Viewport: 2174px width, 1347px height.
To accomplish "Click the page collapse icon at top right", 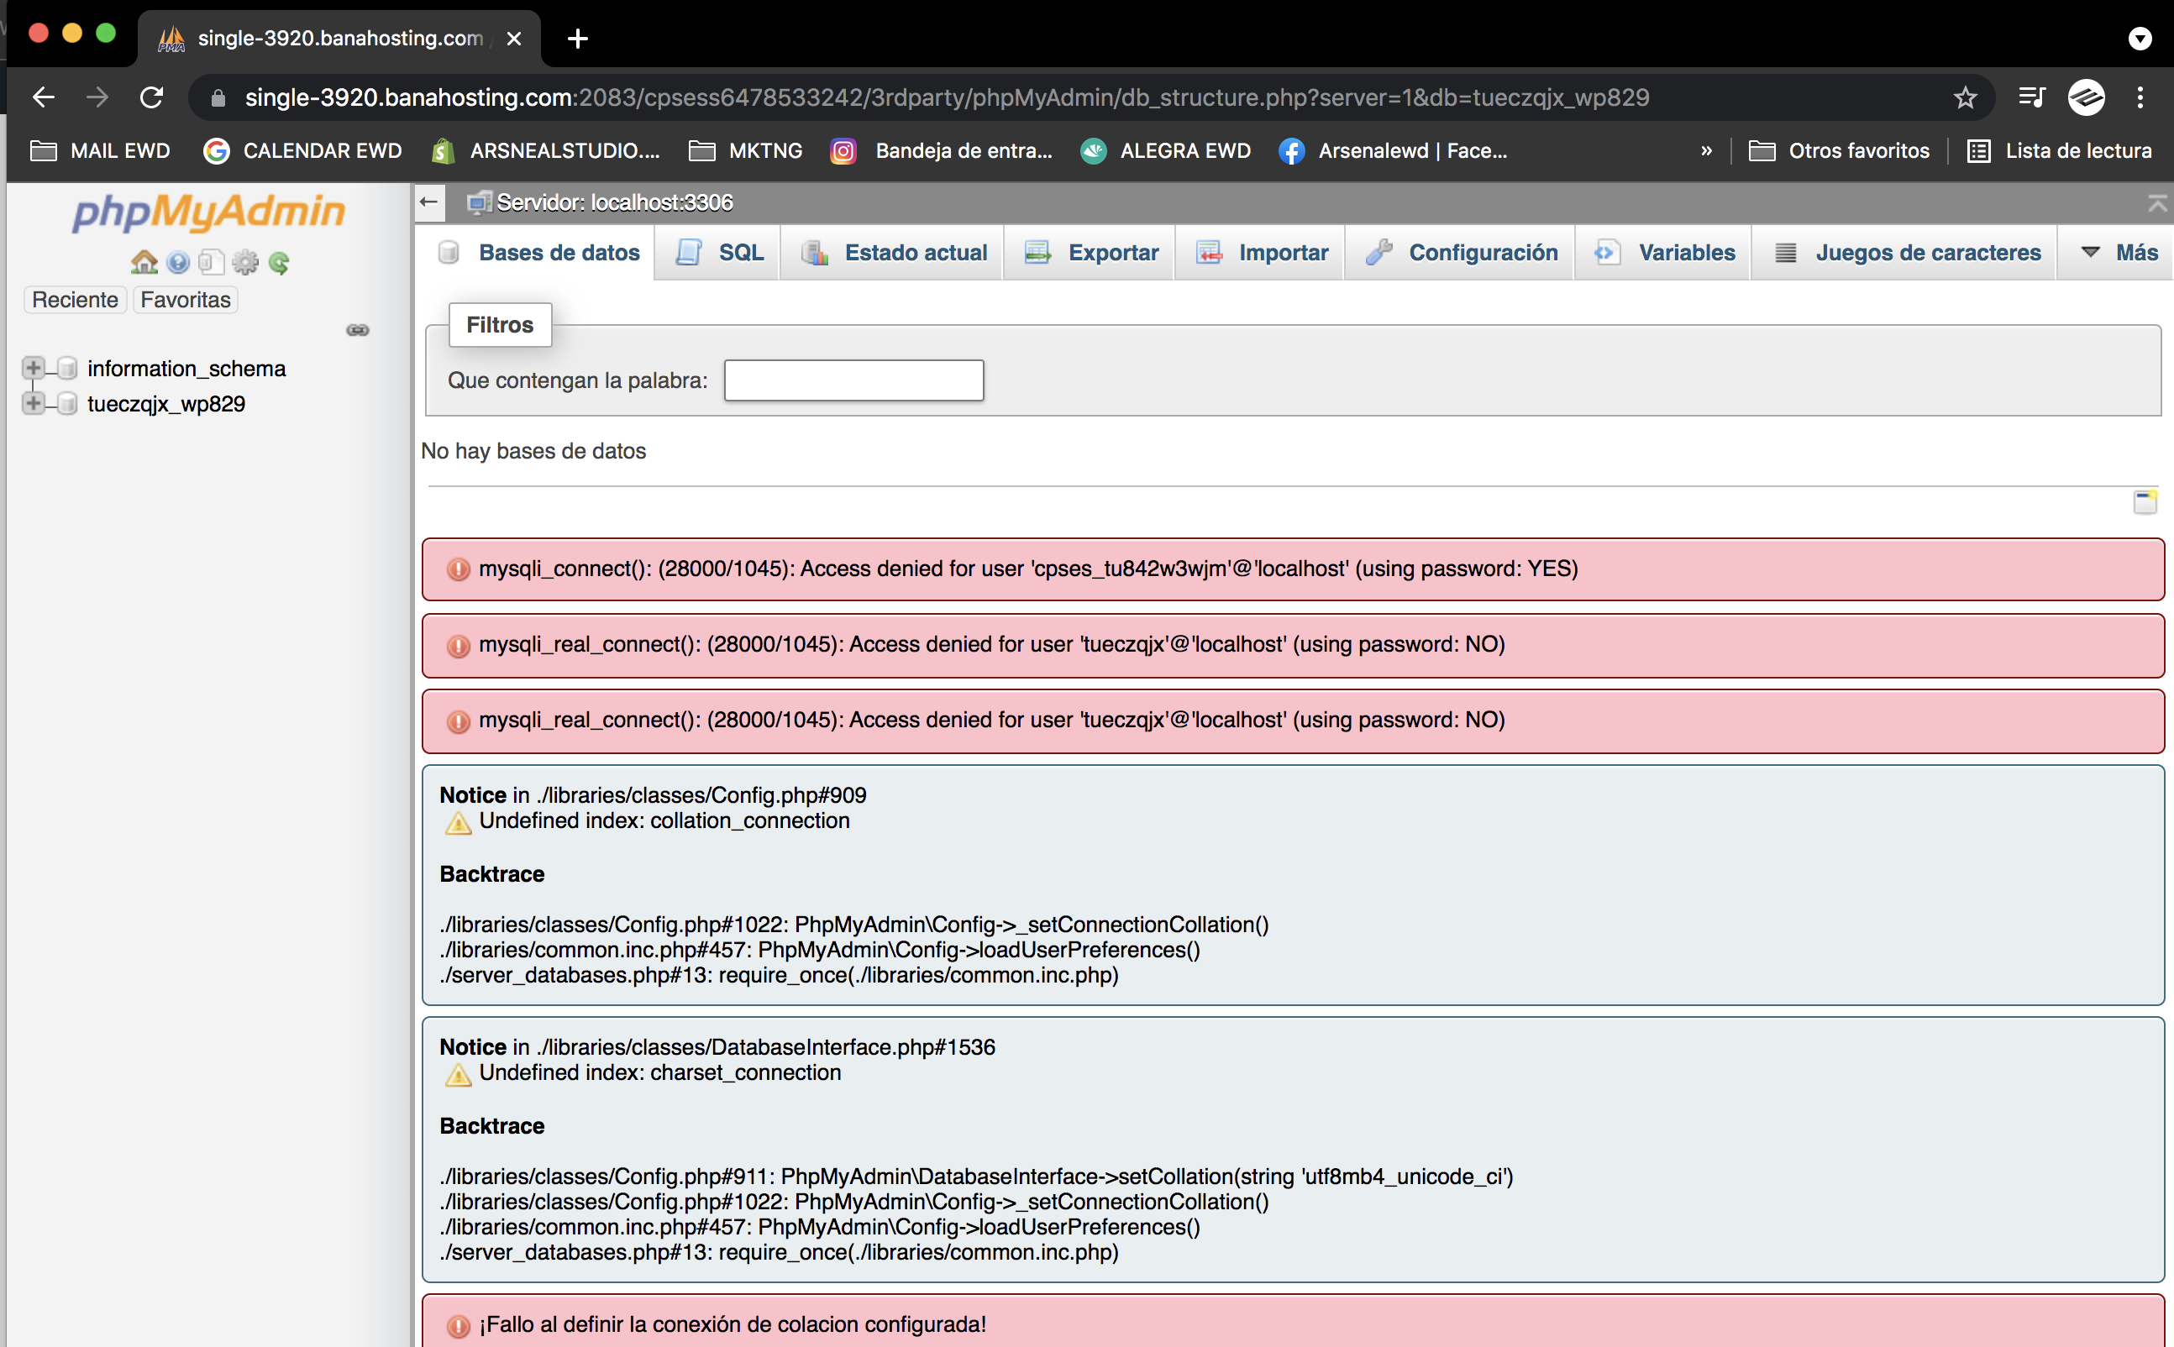I will coord(2157,202).
